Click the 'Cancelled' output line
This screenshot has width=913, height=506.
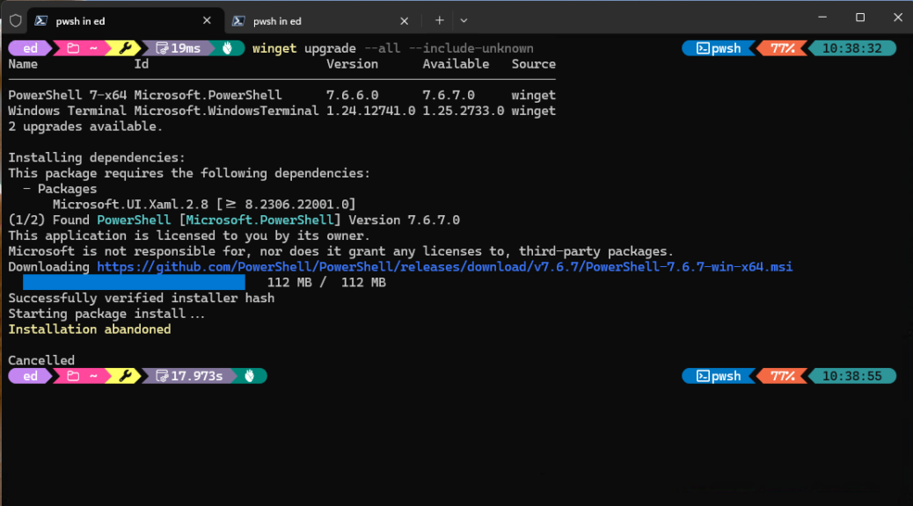point(41,360)
